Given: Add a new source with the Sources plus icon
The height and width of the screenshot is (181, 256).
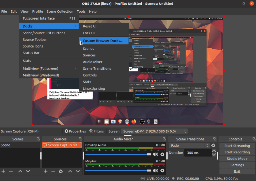Looking at the screenshot, I should tap(46, 171).
